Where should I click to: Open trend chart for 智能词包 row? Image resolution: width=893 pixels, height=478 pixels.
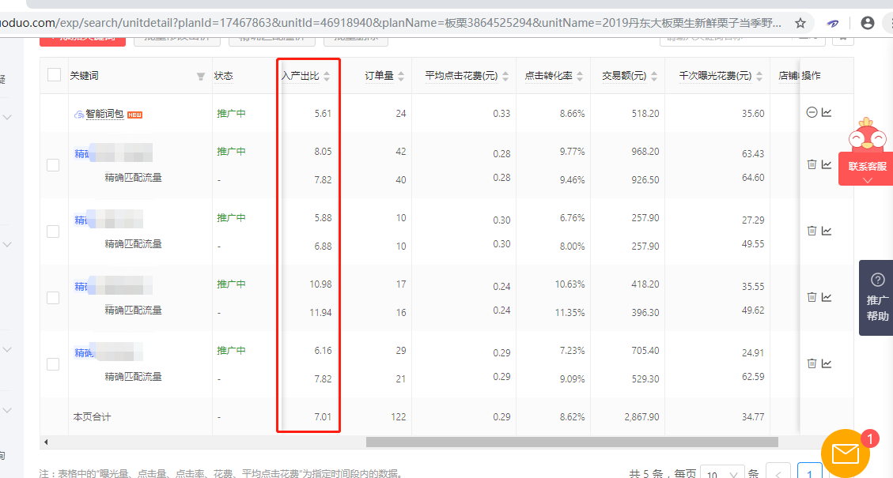click(827, 113)
